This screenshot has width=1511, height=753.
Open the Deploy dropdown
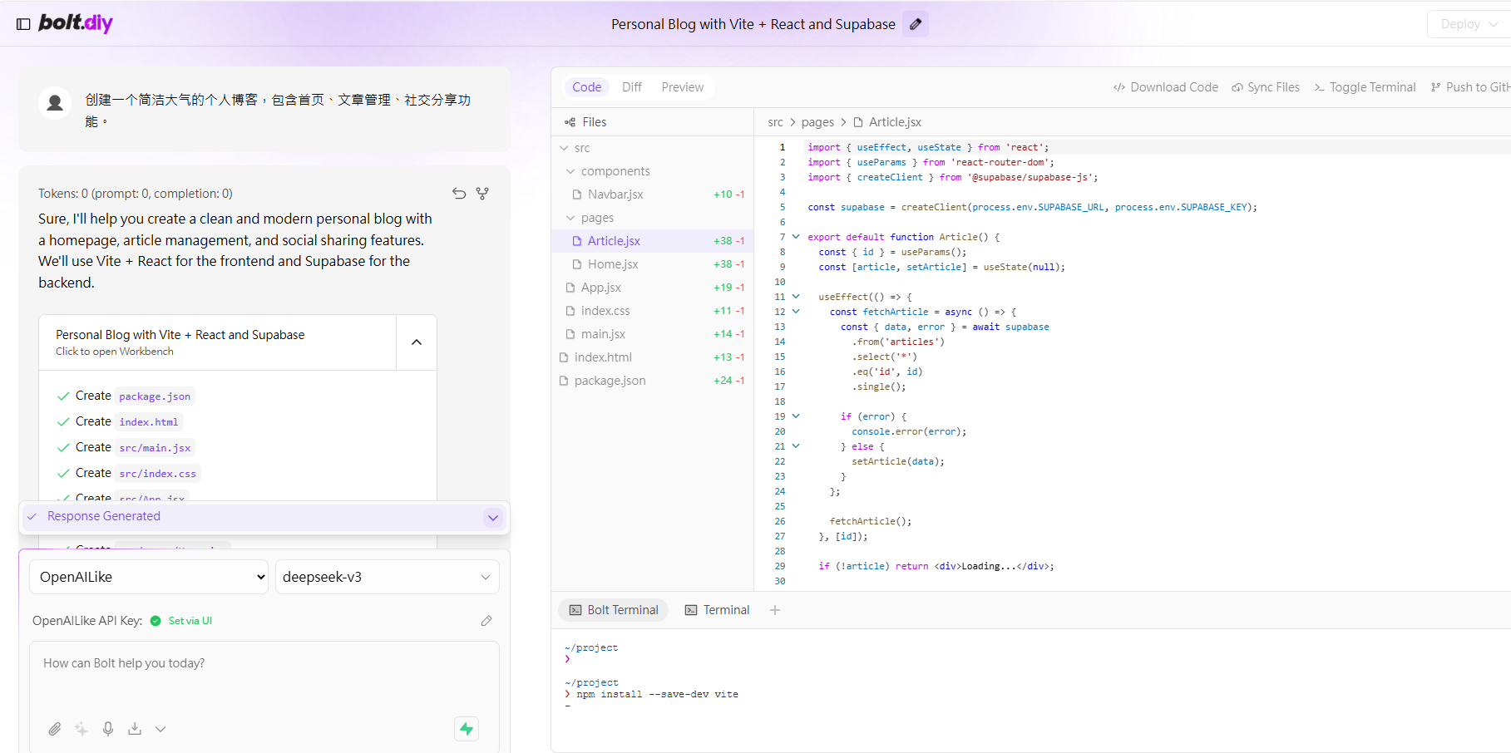(x=1469, y=24)
